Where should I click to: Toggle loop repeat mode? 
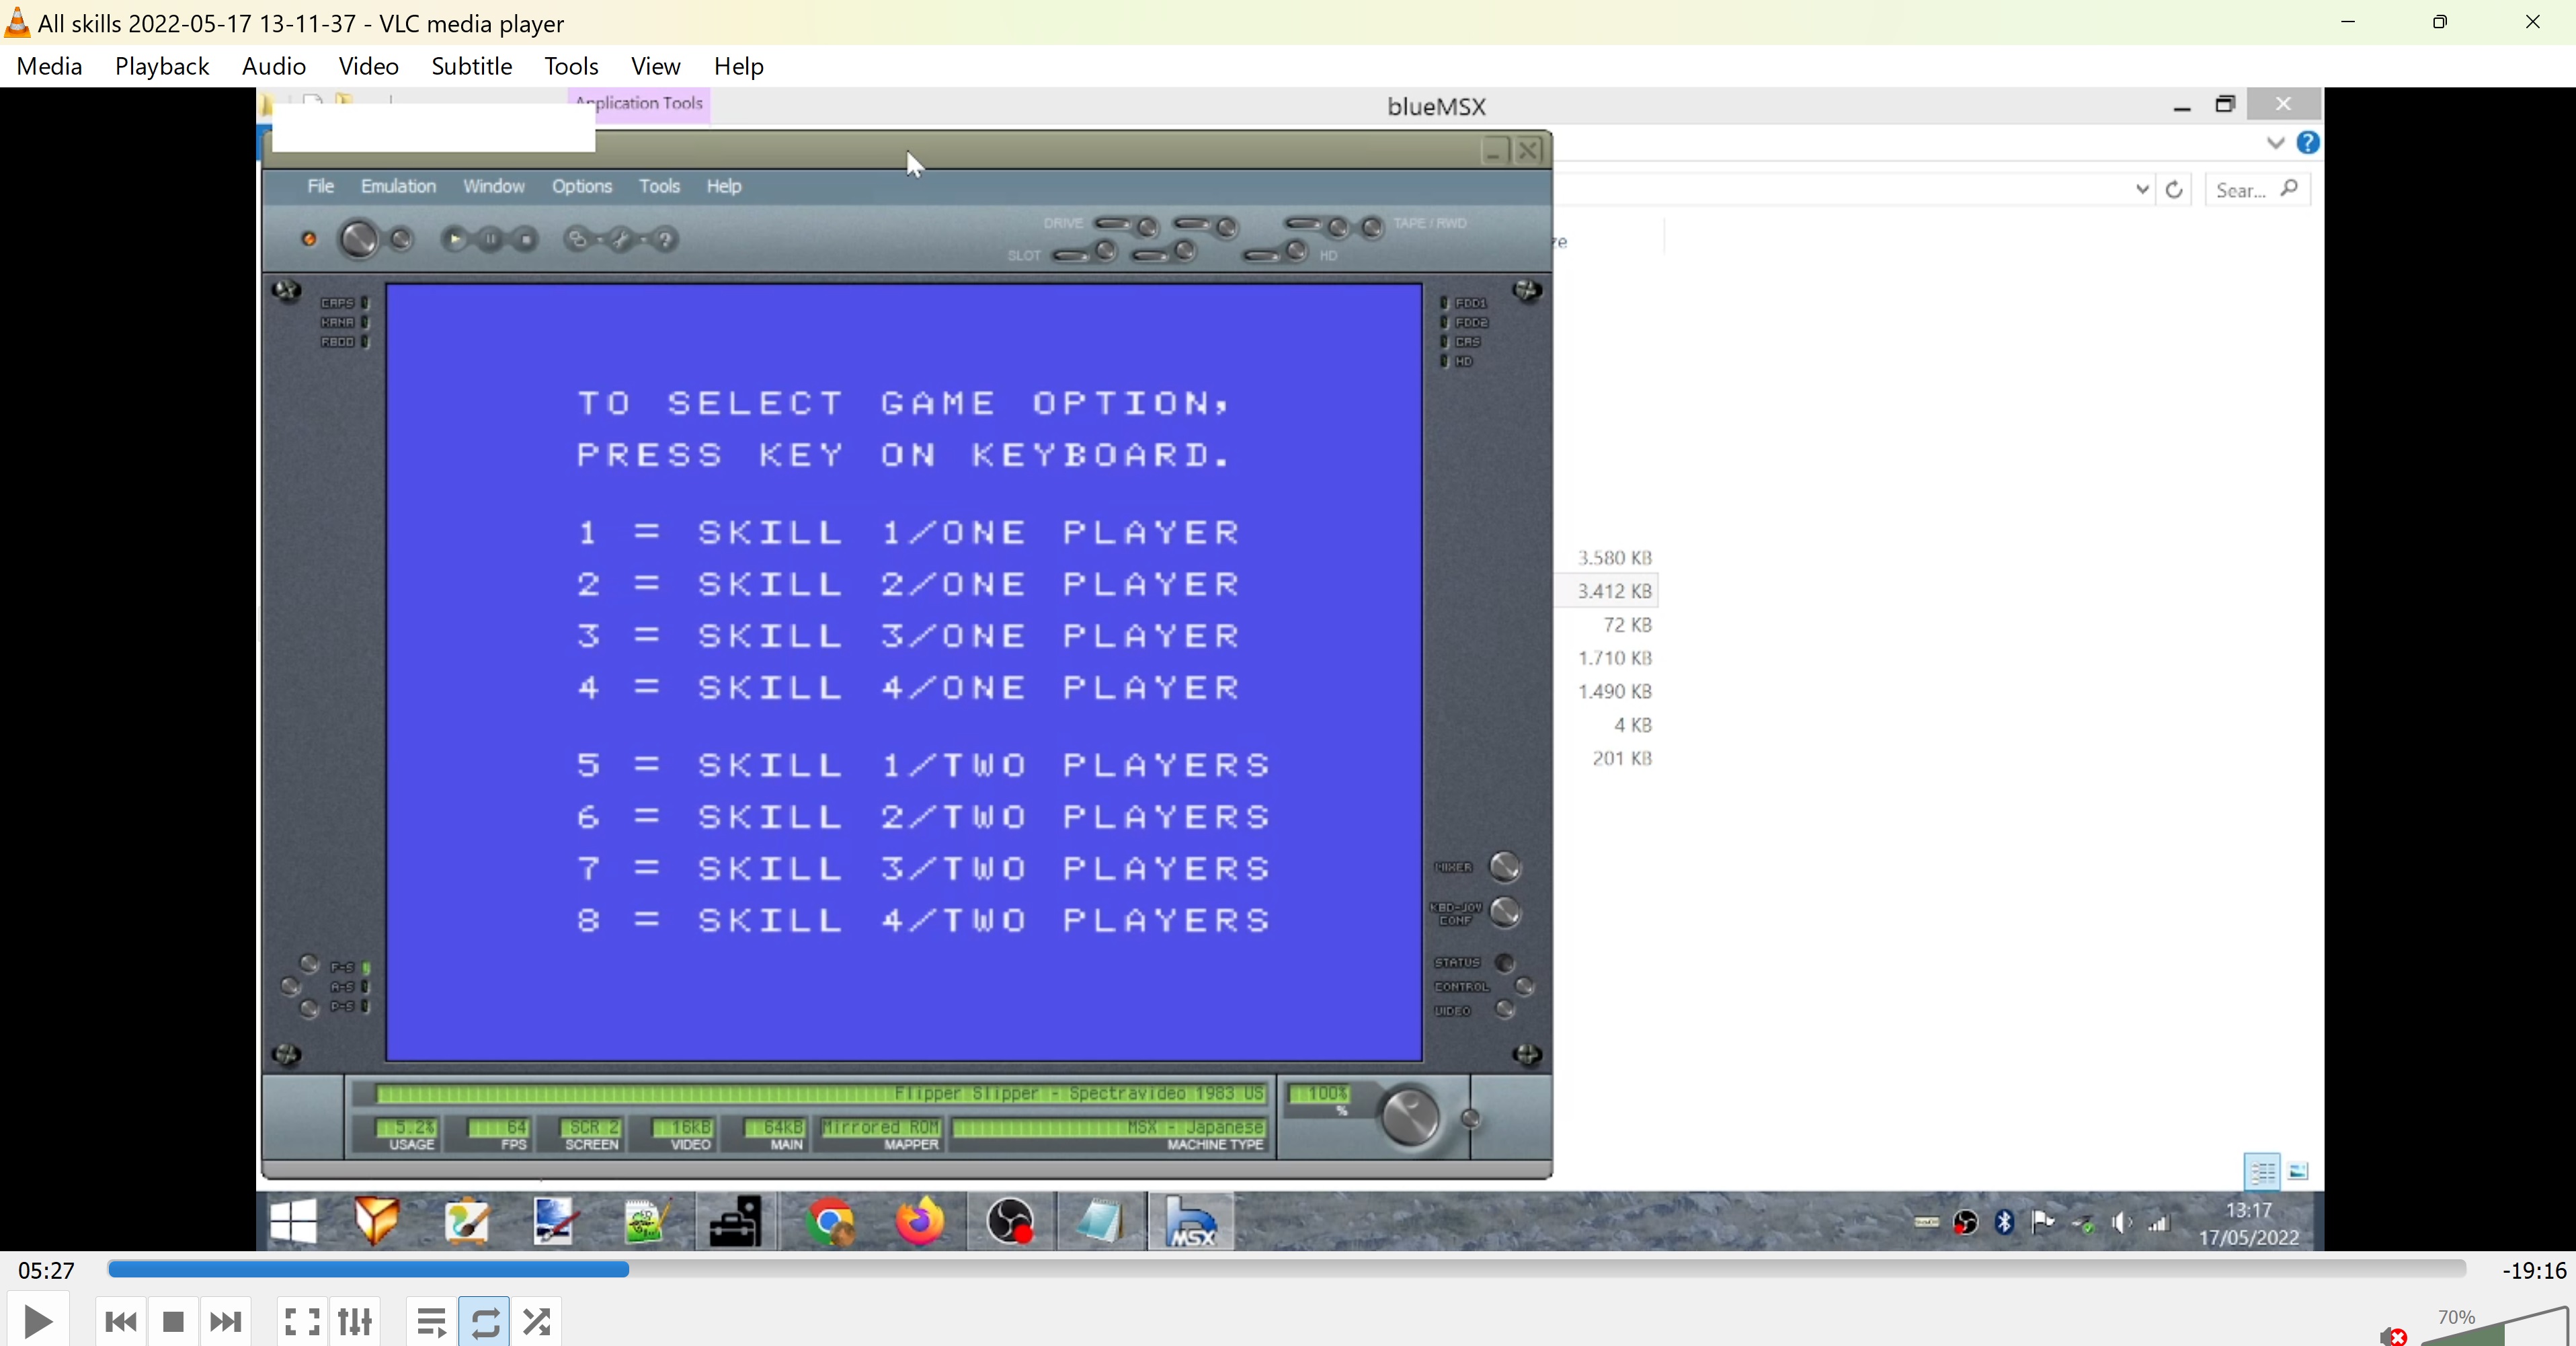485,1321
